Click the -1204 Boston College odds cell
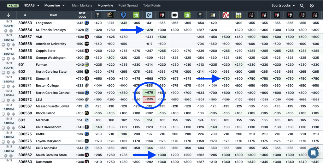323x163 pixels. 200,86
